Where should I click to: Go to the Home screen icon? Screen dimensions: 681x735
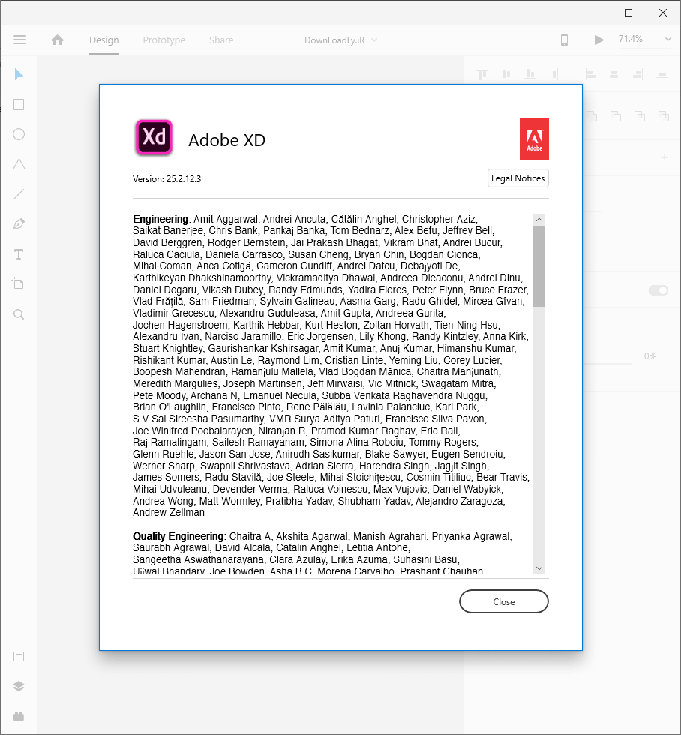tap(58, 40)
